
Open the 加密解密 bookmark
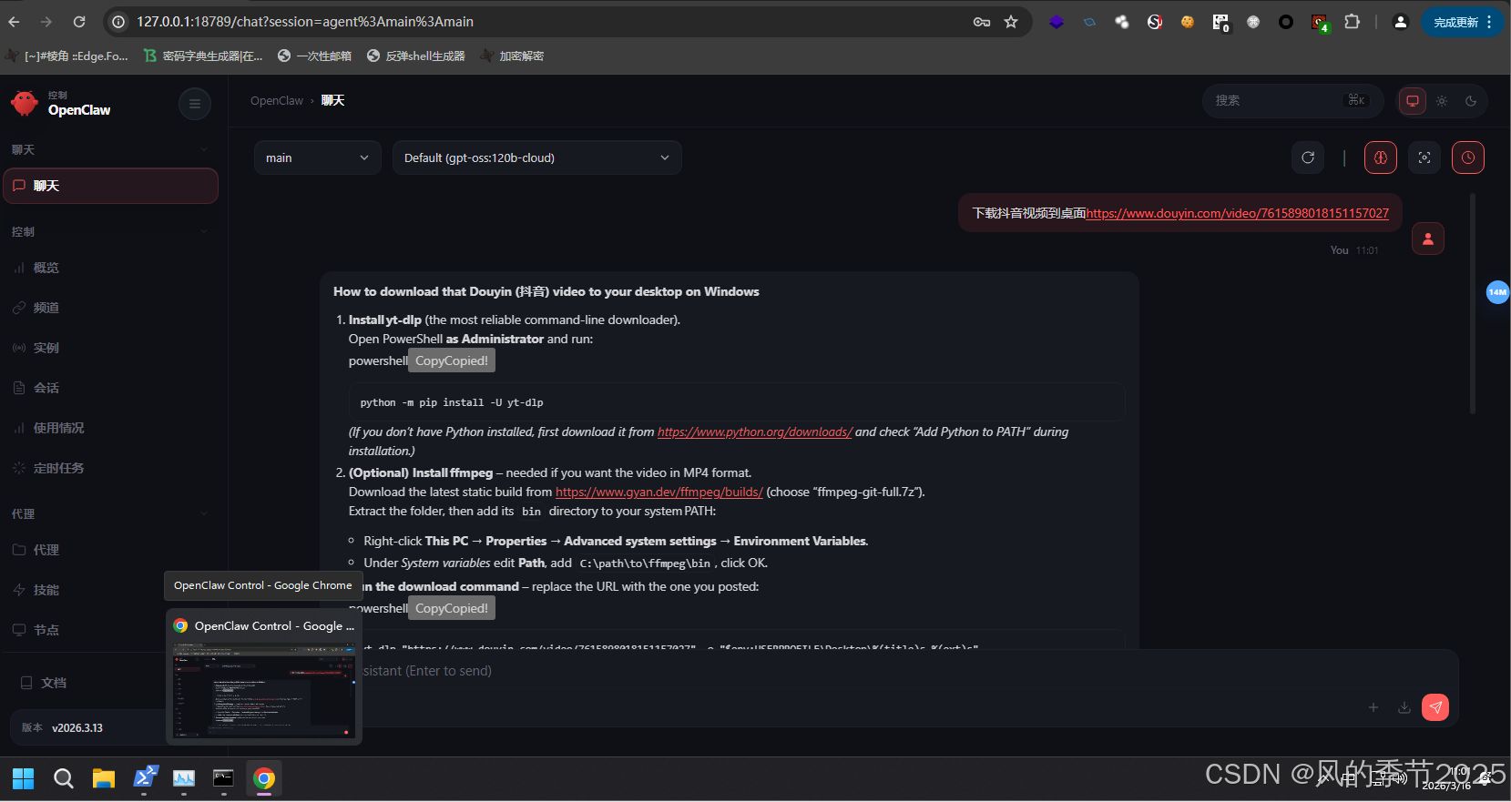pyautogui.click(x=512, y=56)
